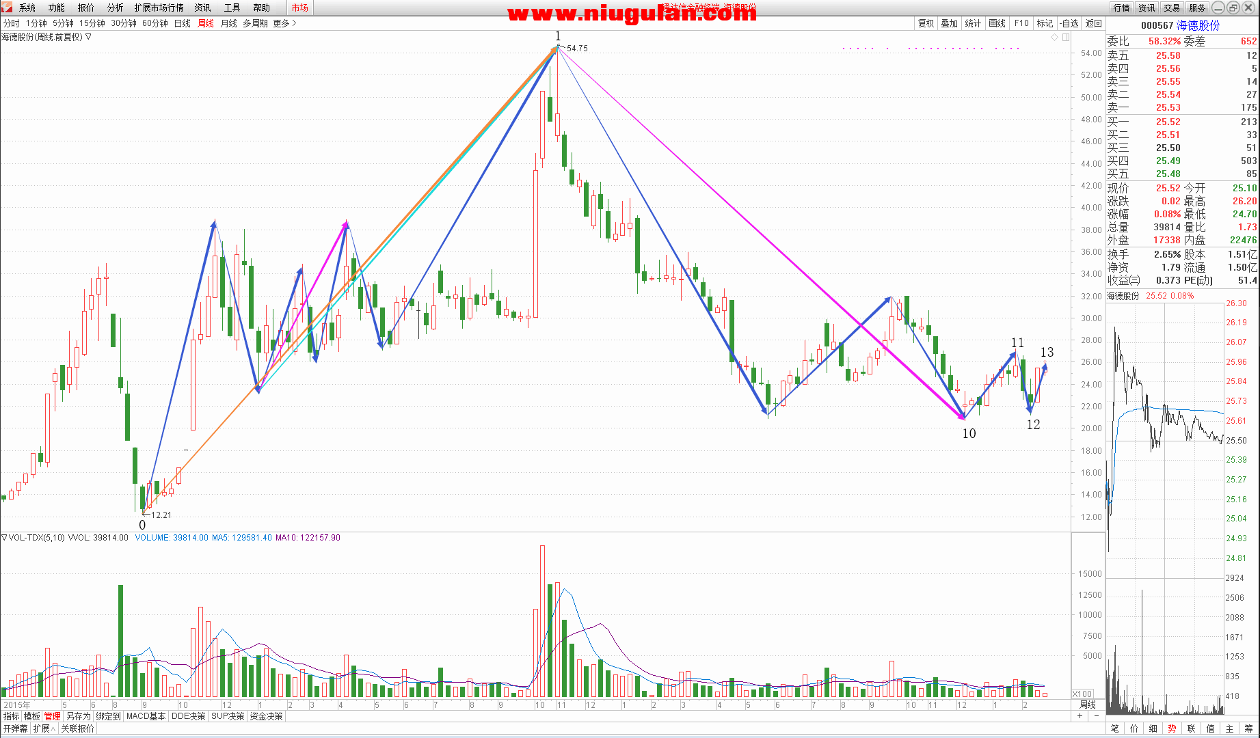The height and width of the screenshot is (738, 1260).
Task: Zoom in with the plus button
Action: click(x=1080, y=716)
